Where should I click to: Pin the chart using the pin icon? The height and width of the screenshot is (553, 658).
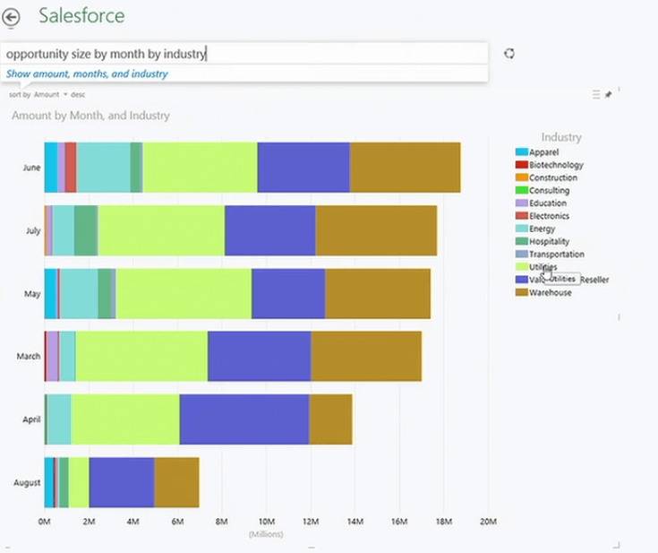coord(609,94)
